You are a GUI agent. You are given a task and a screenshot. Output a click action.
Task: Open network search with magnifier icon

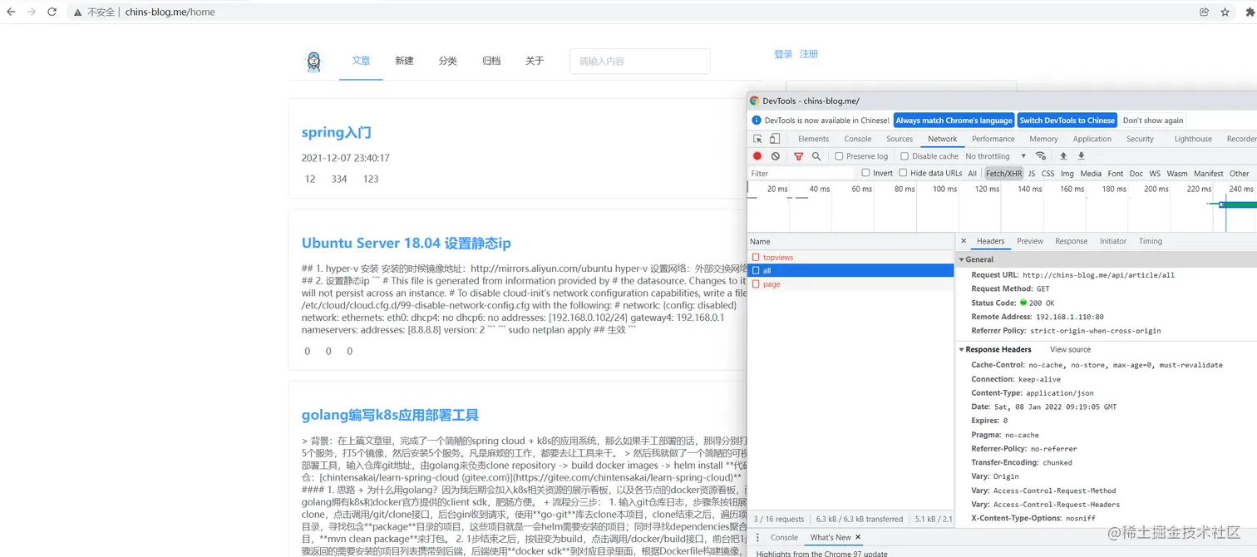816,156
